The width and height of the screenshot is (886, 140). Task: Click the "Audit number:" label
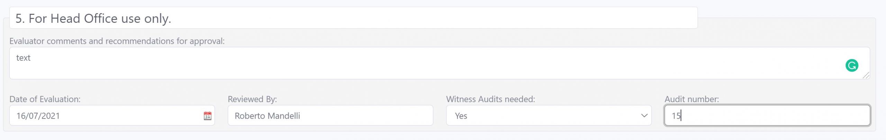click(x=691, y=99)
